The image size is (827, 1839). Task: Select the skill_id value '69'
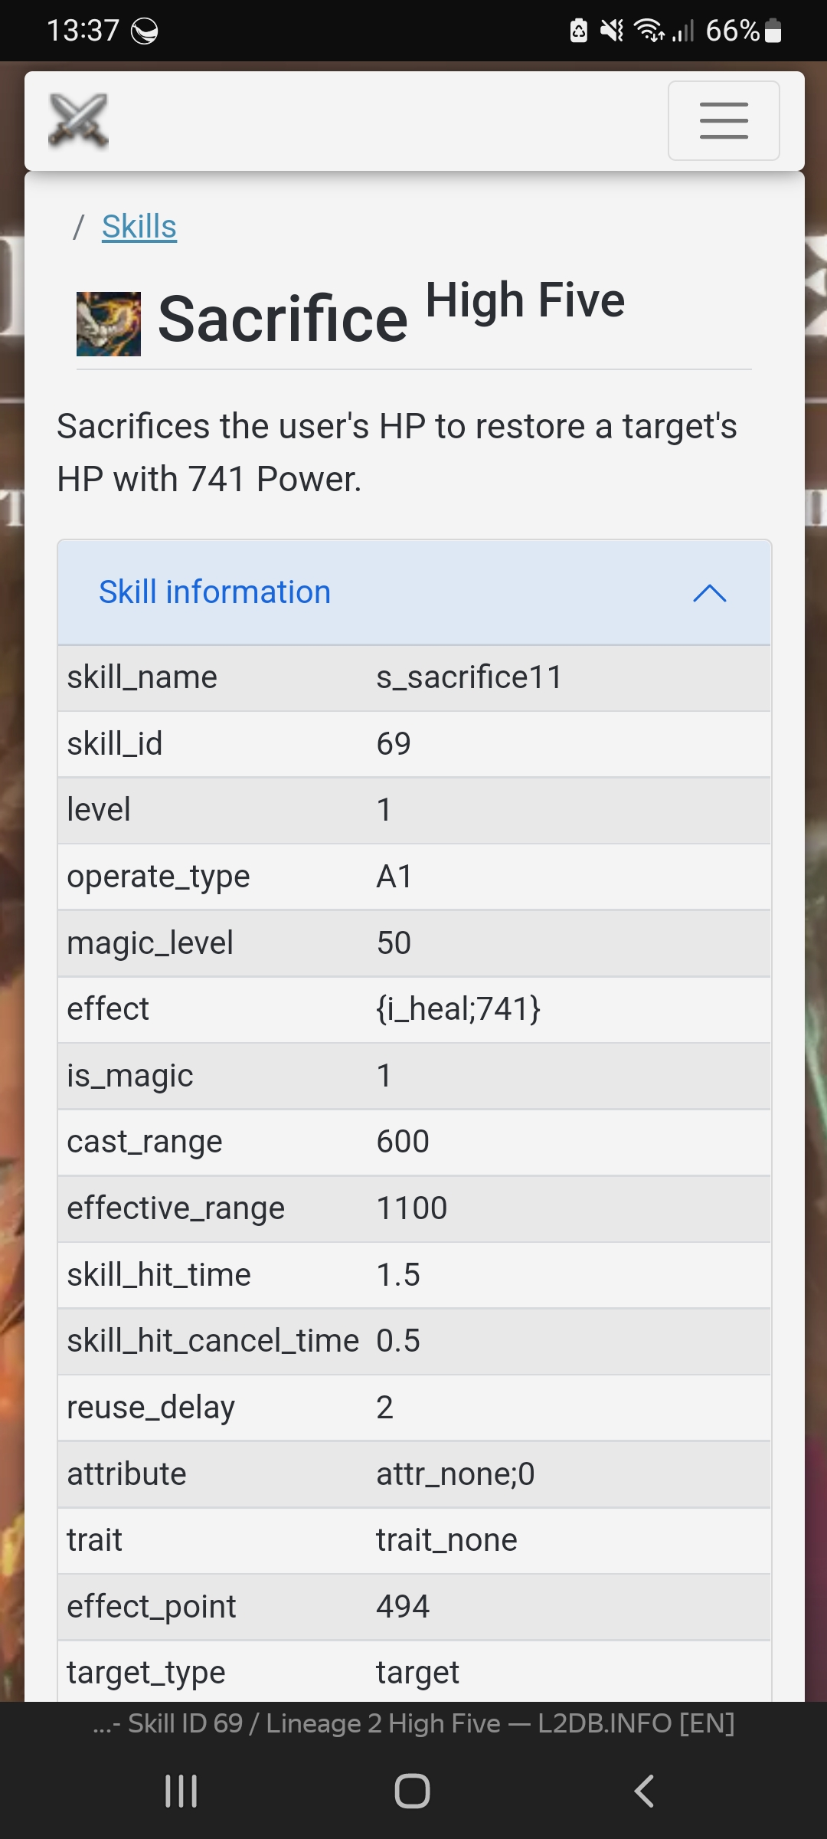click(x=394, y=744)
